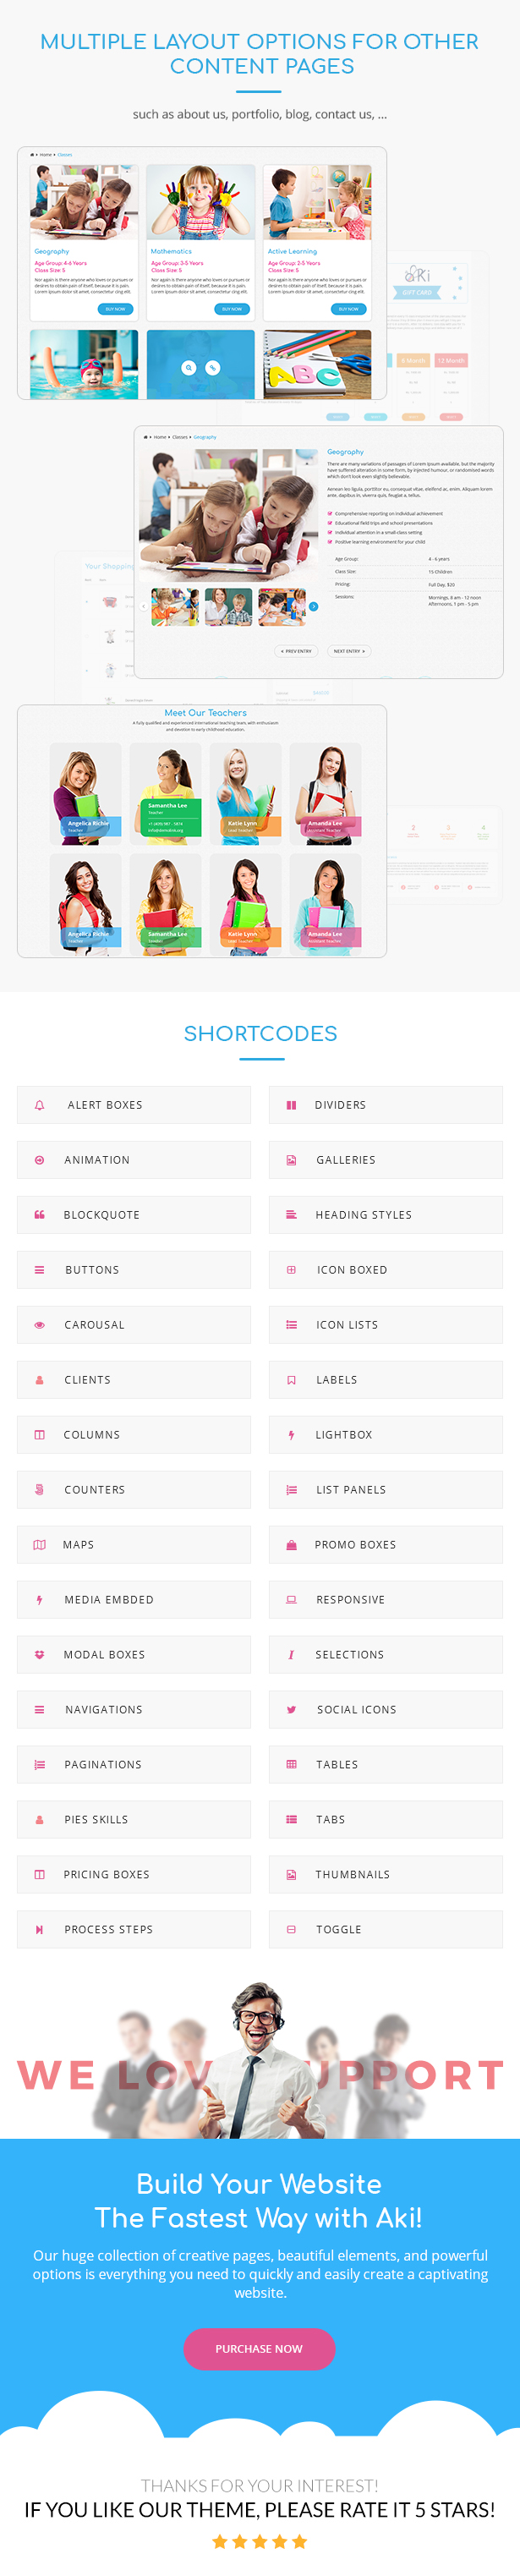This screenshot has width=520, height=2576.
Task: Click the bell icon beside Alert Boxes
Action: [x=40, y=1105]
